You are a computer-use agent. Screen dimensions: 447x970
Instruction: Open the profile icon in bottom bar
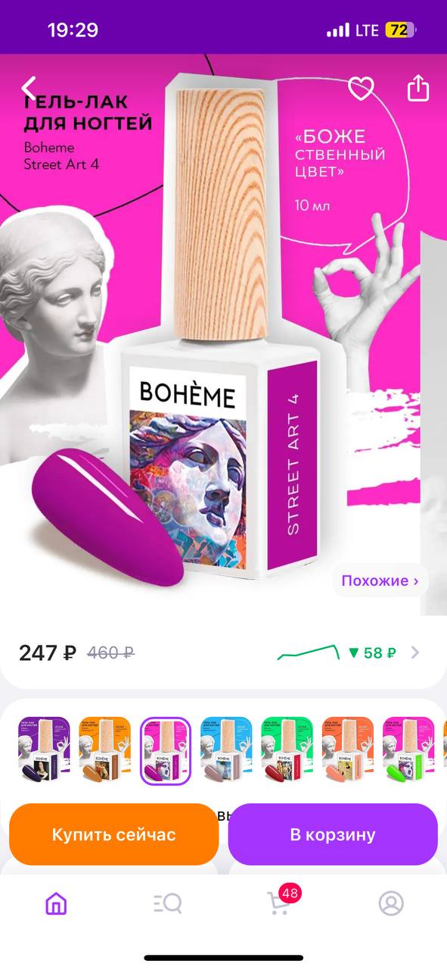[x=391, y=903]
